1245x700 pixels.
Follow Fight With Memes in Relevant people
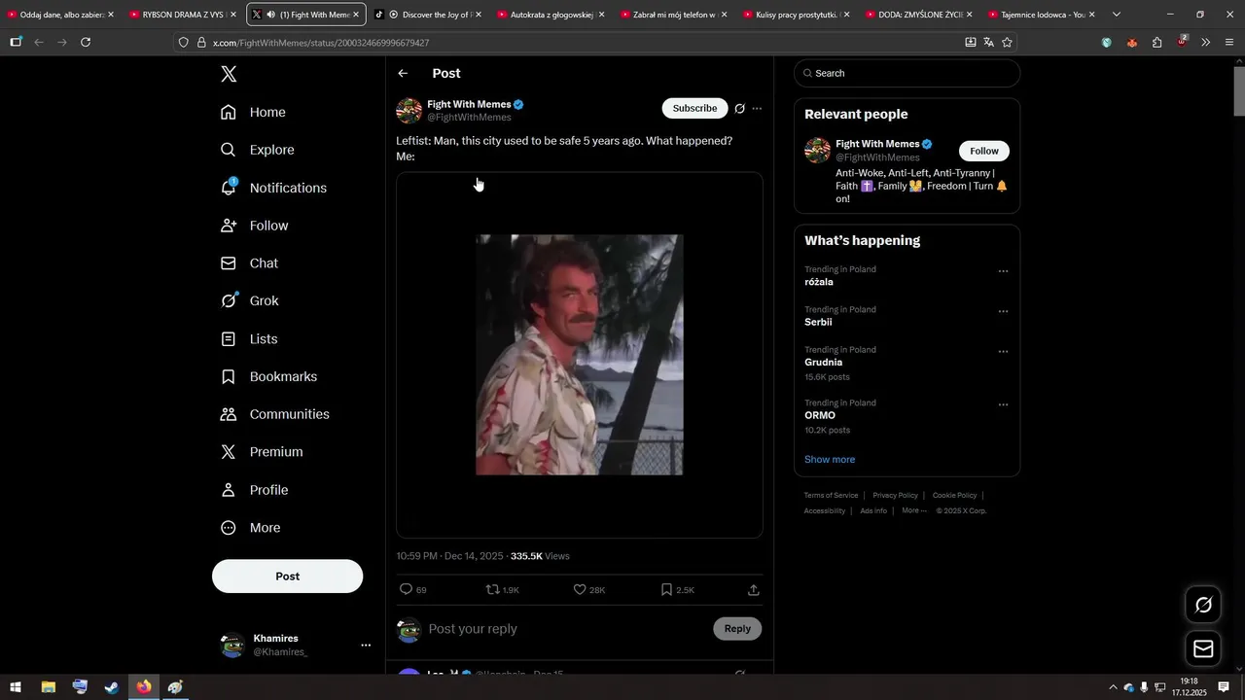coord(984,151)
